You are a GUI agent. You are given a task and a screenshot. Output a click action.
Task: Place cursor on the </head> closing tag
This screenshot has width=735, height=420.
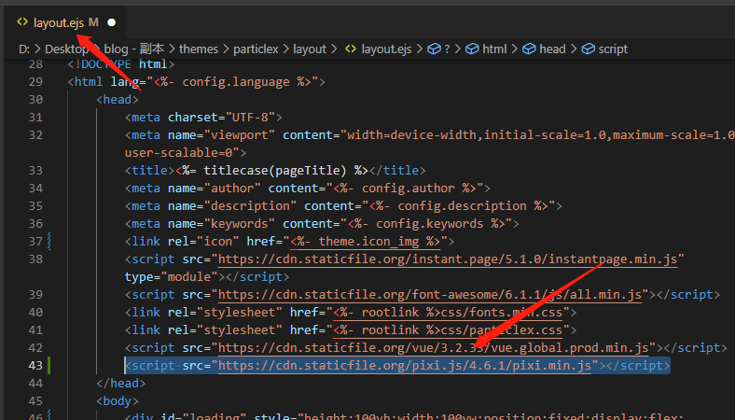pyautogui.click(x=121, y=383)
